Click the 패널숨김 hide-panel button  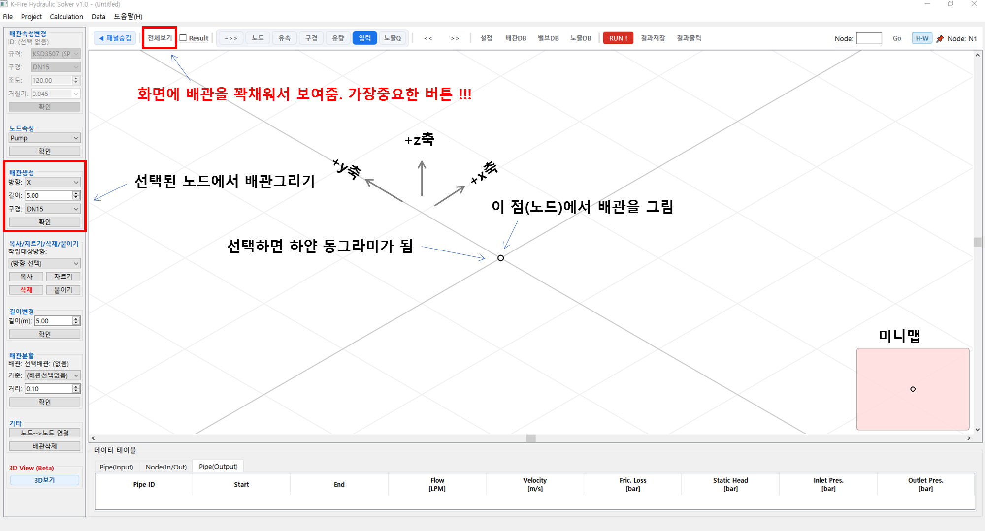(115, 38)
